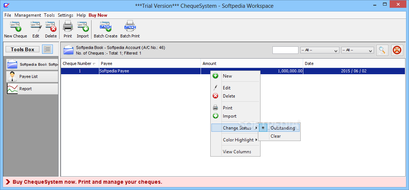Image resolution: width=409 pixels, height=190 pixels.
Task: Click the green arrow Import icon in menu
Action: 215,116
